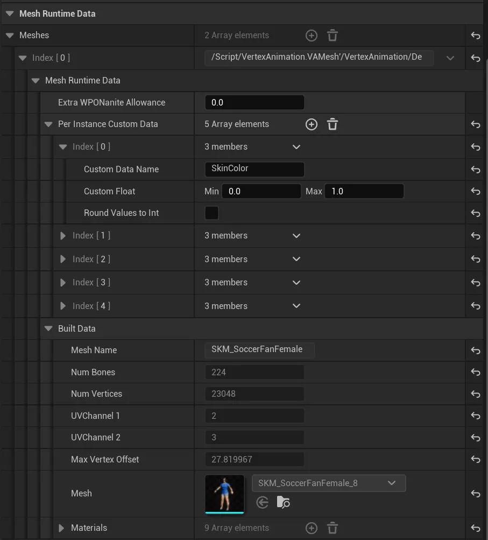This screenshot has height=540, width=488.
Task: Open the Index [0] asset path dropdown
Action: point(450,58)
